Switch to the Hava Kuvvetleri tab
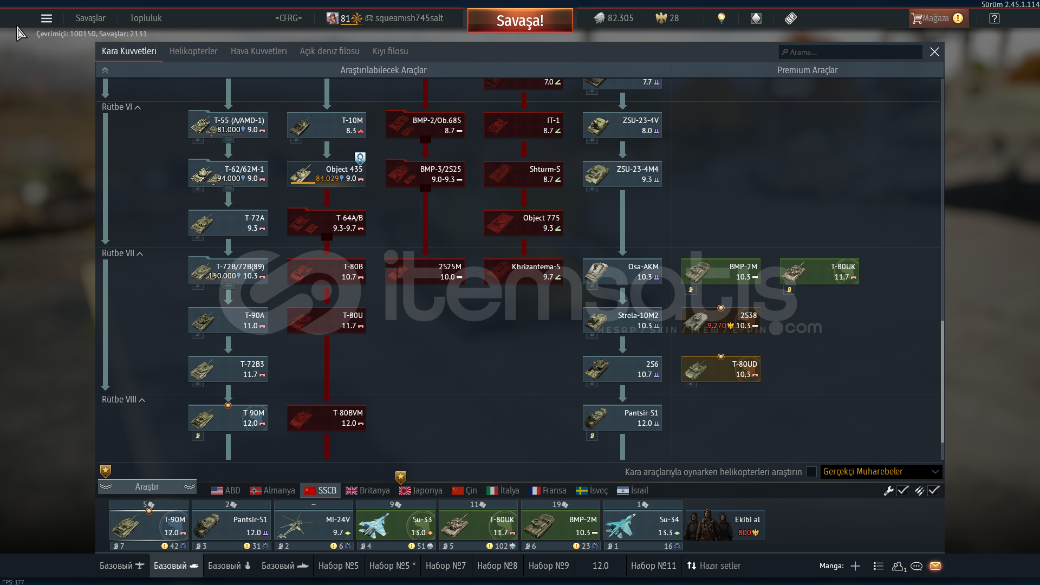Screen dimensions: 1040x585 pyautogui.click(x=259, y=51)
